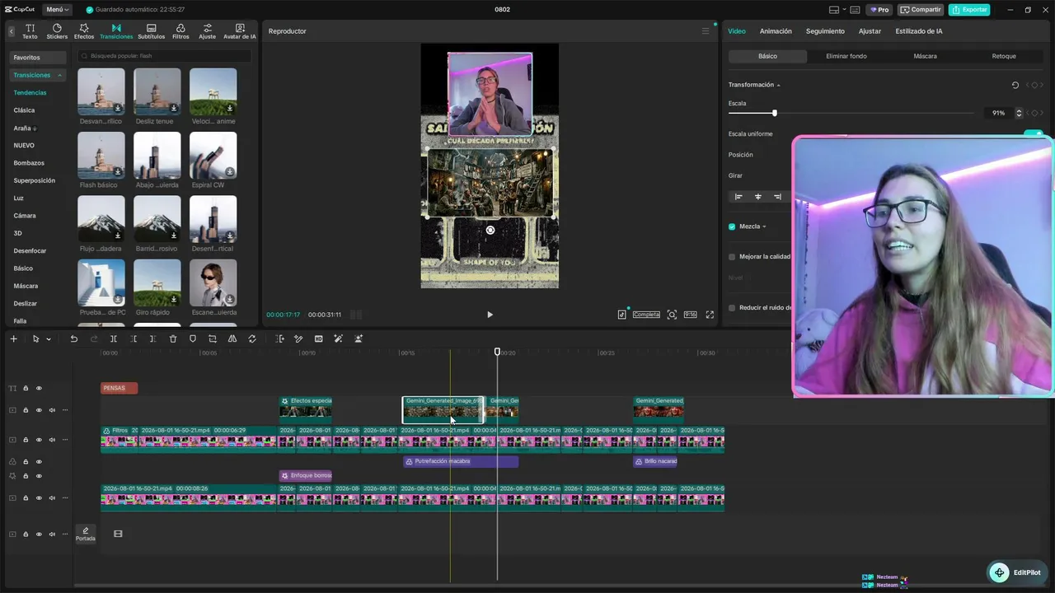
Task: Toggle the Mezcla checkbox
Action: (732, 226)
